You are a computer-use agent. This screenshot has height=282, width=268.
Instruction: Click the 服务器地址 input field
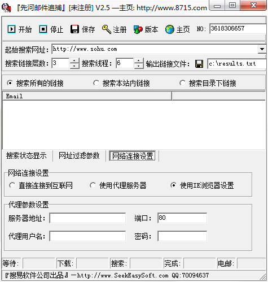pos(87,218)
